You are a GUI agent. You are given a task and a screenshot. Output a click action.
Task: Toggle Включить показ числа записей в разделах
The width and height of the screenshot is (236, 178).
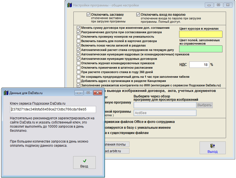coord(78,45)
